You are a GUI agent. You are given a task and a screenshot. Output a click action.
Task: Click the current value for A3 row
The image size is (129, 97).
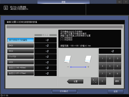45,62
